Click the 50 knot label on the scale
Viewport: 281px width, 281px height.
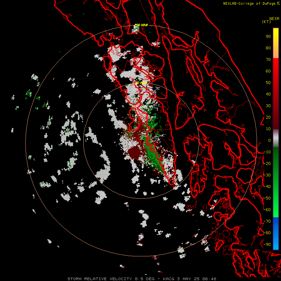(x=268, y=83)
